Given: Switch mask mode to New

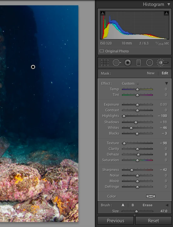Looking at the screenshot, I should point(150,73).
